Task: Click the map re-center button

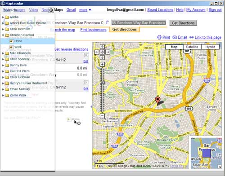Action: pos(102,52)
